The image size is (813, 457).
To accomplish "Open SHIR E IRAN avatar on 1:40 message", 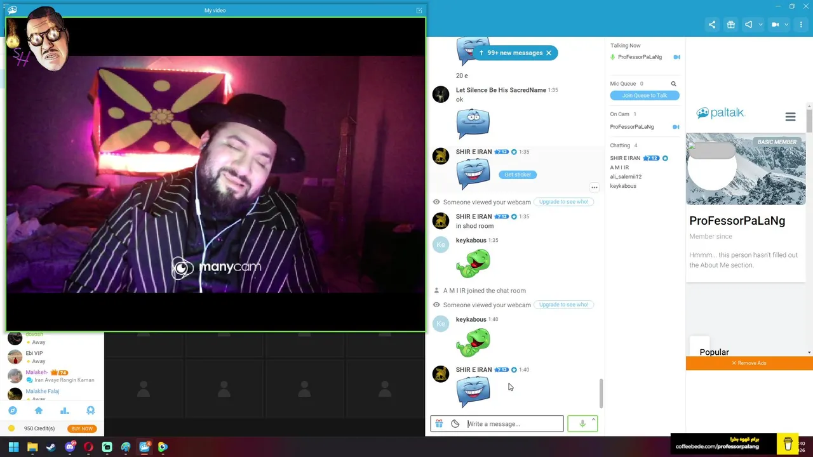I will coord(441,374).
